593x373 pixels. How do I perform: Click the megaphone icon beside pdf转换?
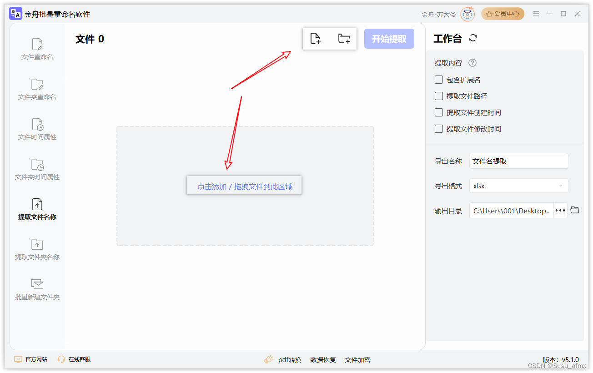[269, 359]
